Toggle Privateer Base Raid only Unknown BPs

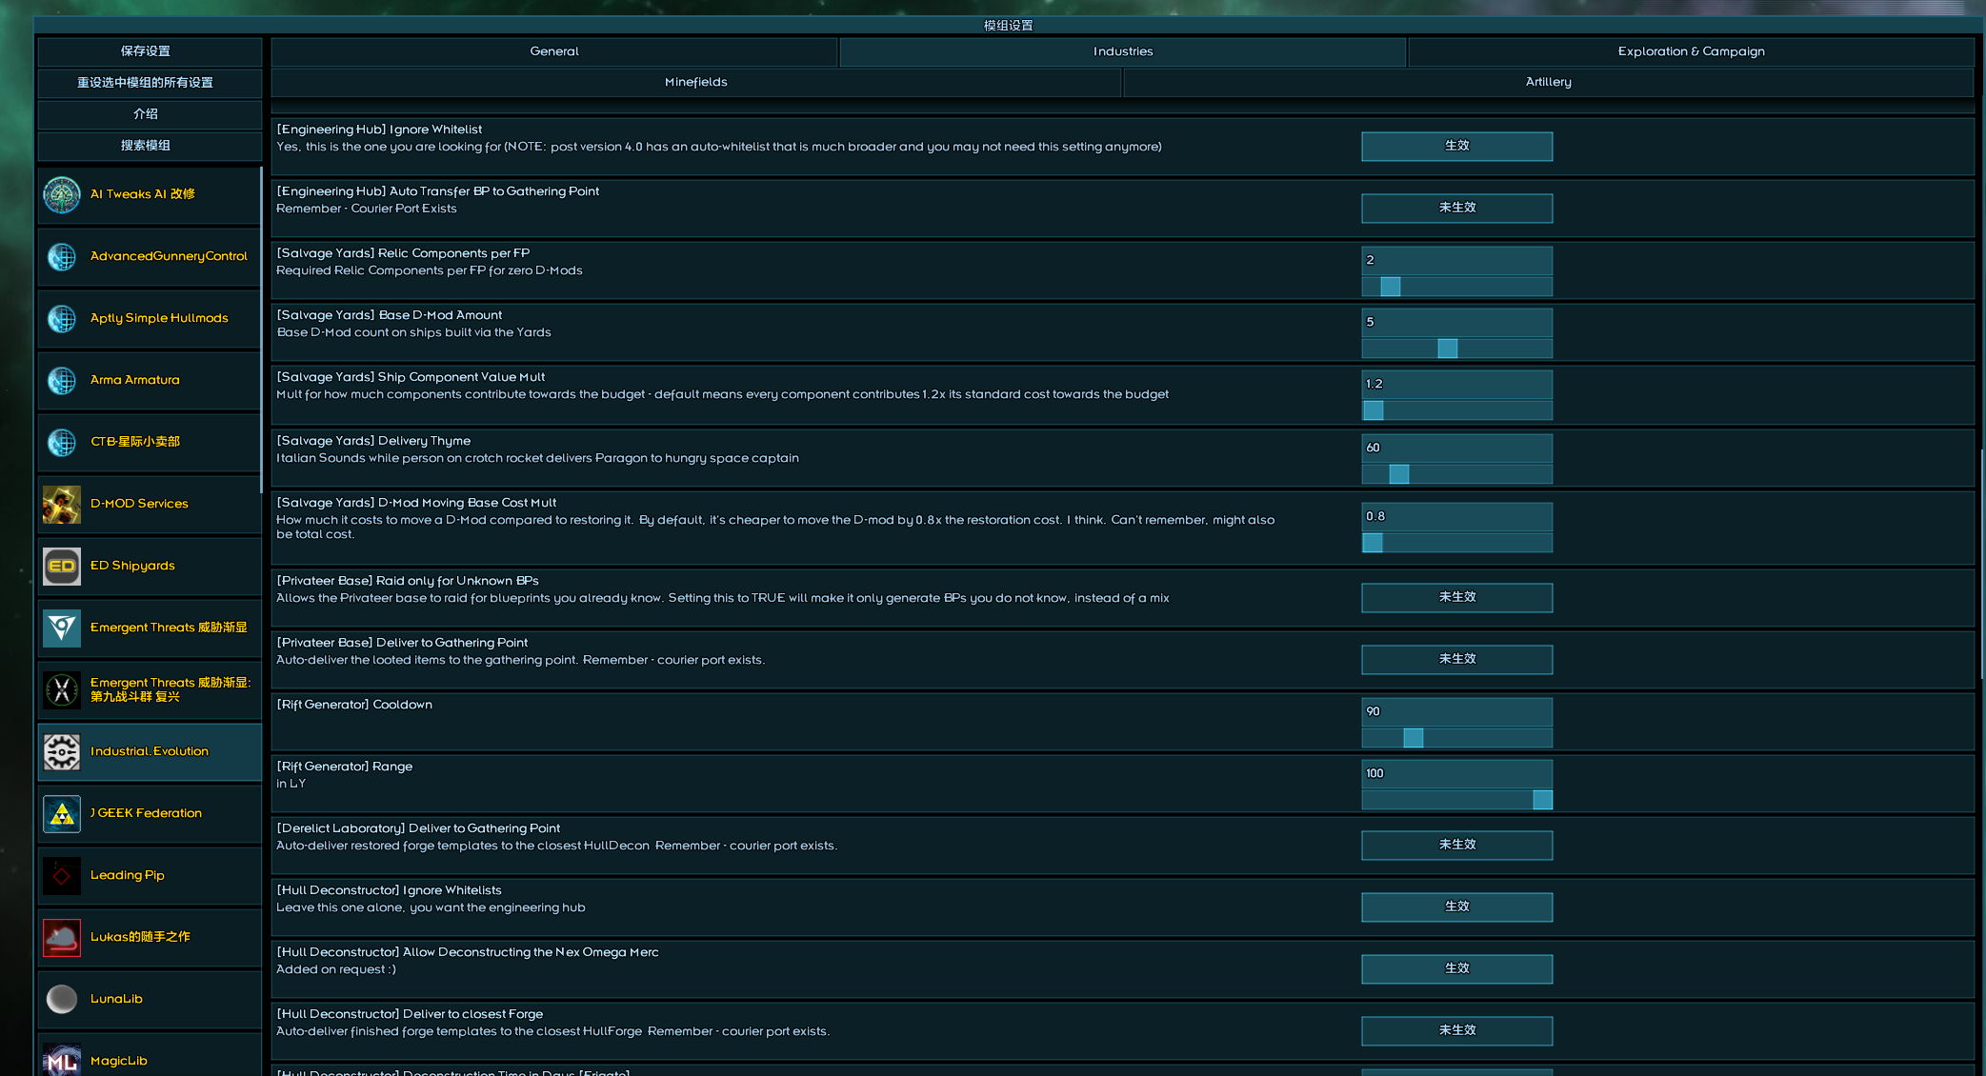(1455, 597)
